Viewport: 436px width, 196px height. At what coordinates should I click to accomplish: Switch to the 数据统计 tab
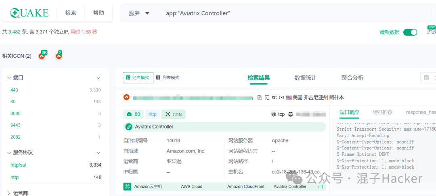[x=305, y=78]
